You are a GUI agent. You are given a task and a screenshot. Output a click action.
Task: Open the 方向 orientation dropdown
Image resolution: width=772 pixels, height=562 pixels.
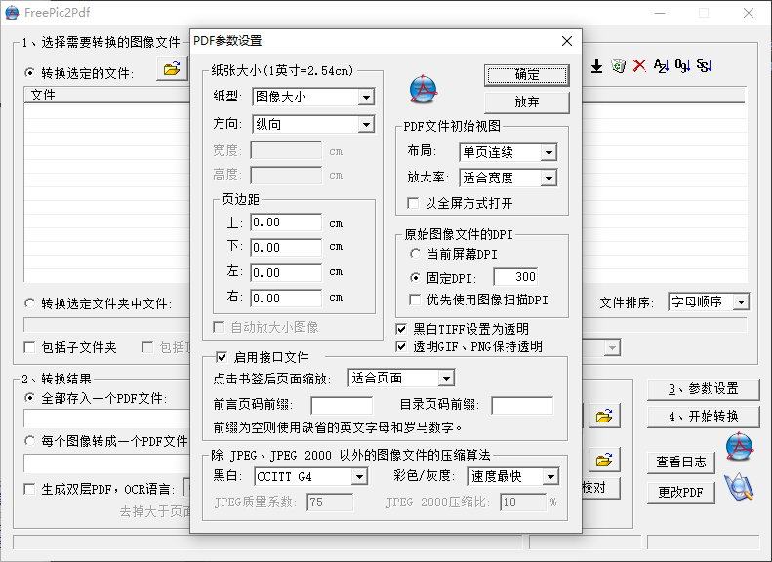click(x=365, y=125)
